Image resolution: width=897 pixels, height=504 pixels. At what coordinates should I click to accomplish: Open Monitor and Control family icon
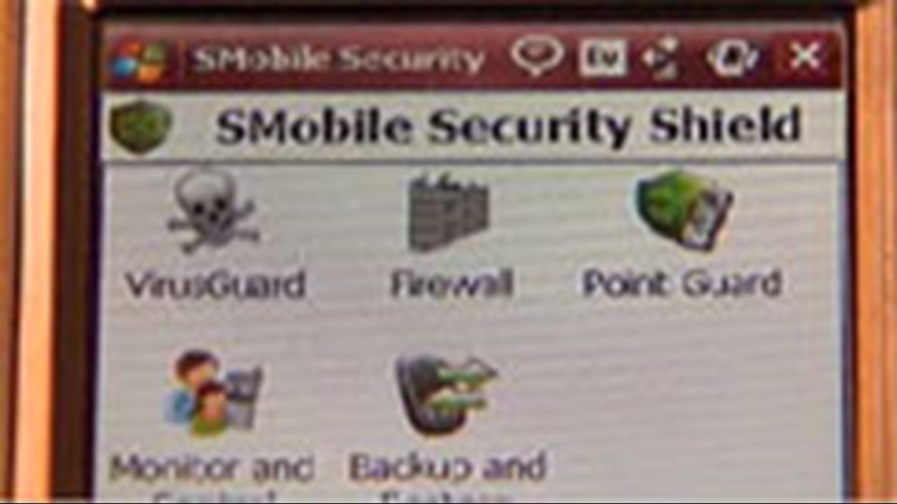point(214,392)
